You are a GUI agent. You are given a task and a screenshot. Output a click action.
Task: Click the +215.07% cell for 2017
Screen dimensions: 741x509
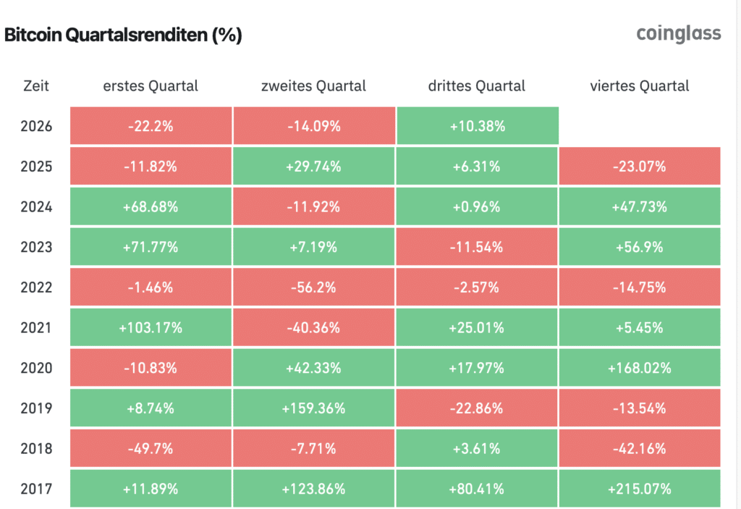coord(640,488)
